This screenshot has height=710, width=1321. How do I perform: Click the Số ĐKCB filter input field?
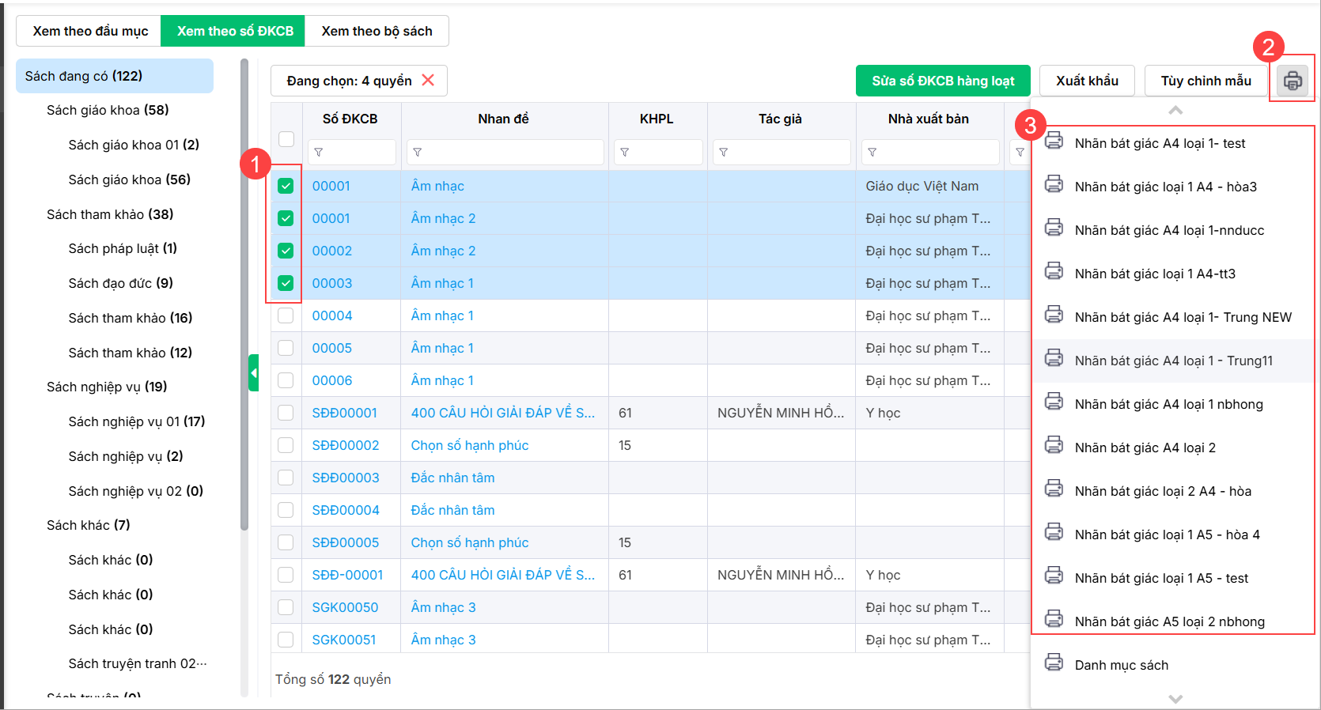click(351, 152)
